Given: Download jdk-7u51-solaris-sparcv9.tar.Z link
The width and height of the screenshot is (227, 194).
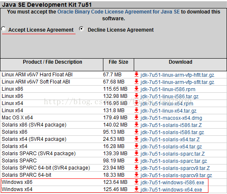Looking at the screenshot, I should [175, 168].
